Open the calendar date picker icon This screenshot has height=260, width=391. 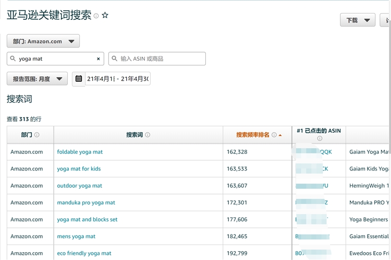coord(79,79)
